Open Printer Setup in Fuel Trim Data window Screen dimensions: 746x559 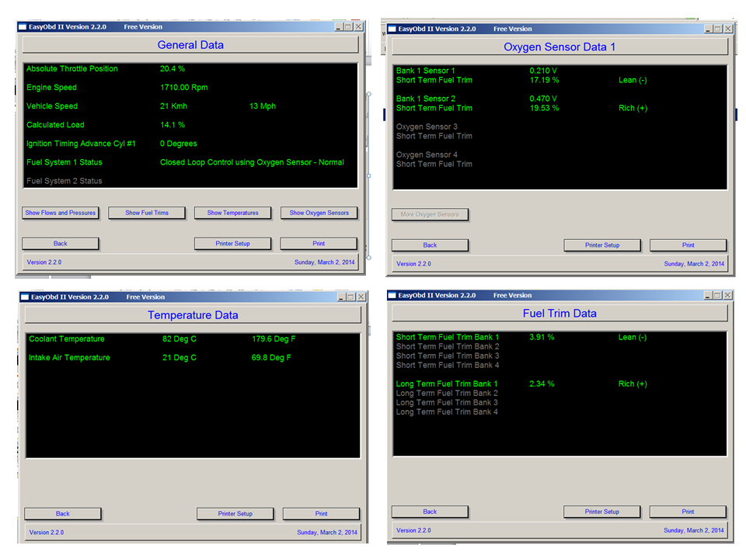click(x=602, y=511)
